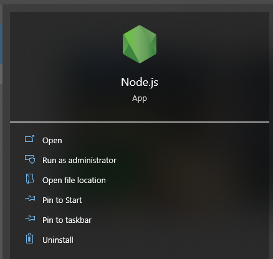Screen dimensions: 273x259
Task: Choose Run as administrator
Action: pyautogui.click(x=79, y=160)
